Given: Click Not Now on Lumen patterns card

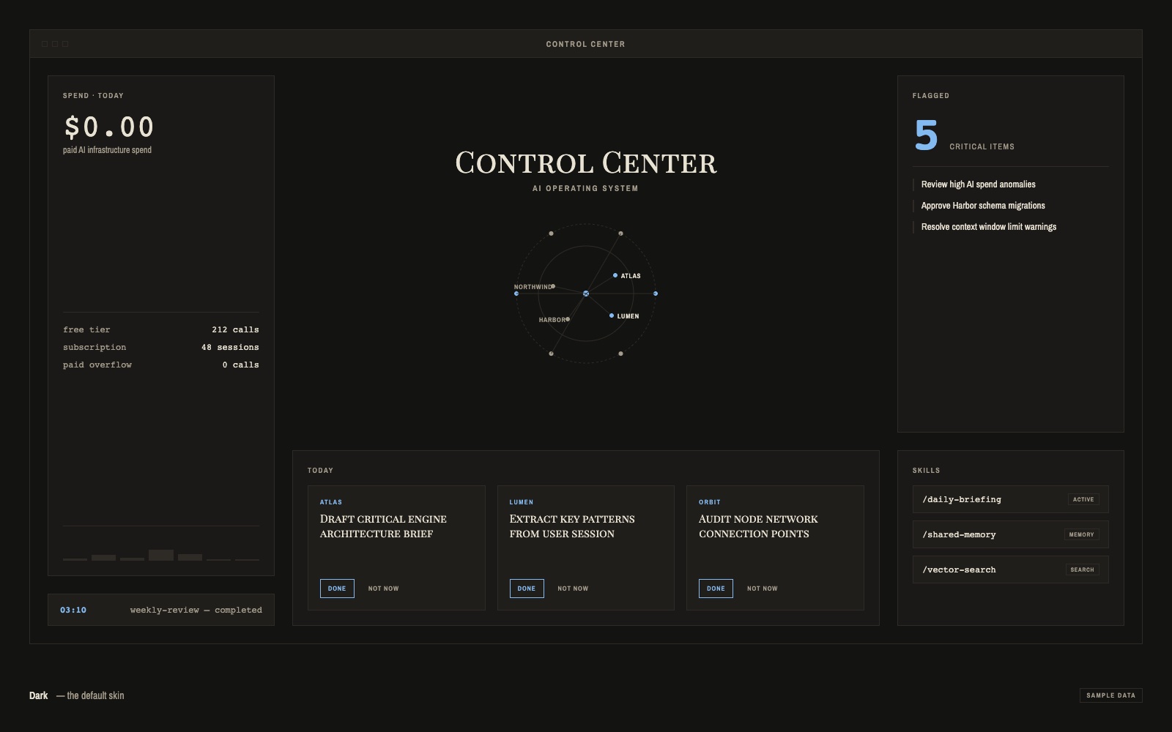Looking at the screenshot, I should 573,589.
